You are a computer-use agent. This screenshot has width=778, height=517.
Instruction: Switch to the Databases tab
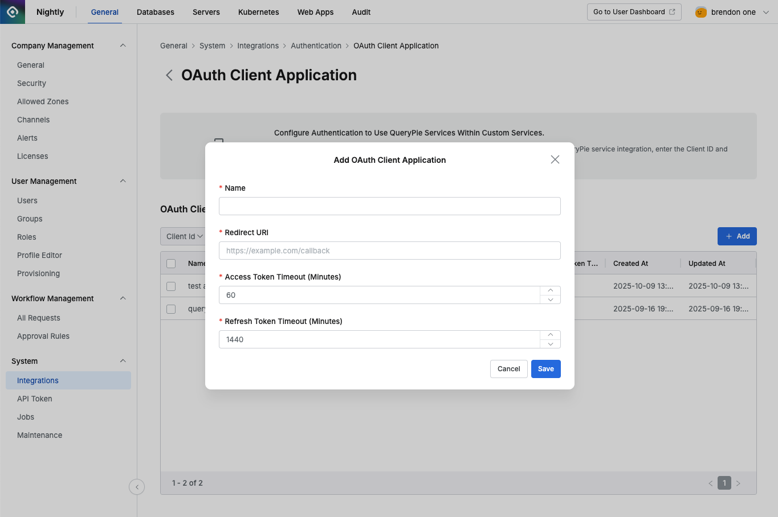tap(155, 11)
